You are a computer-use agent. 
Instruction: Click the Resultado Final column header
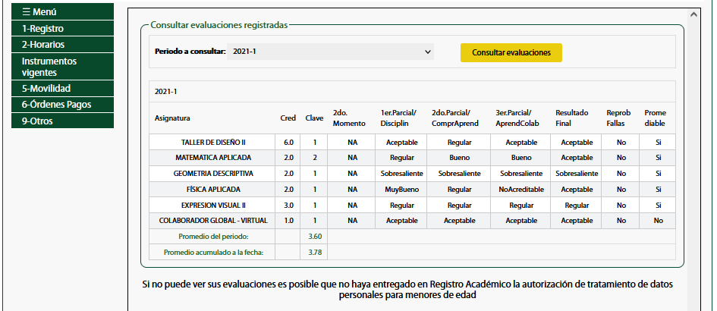coord(572,118)
